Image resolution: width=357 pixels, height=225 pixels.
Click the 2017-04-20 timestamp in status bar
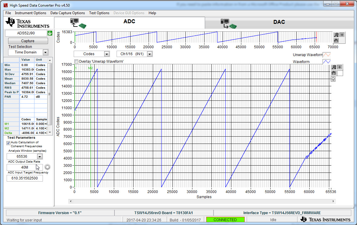tap(144, 220)
